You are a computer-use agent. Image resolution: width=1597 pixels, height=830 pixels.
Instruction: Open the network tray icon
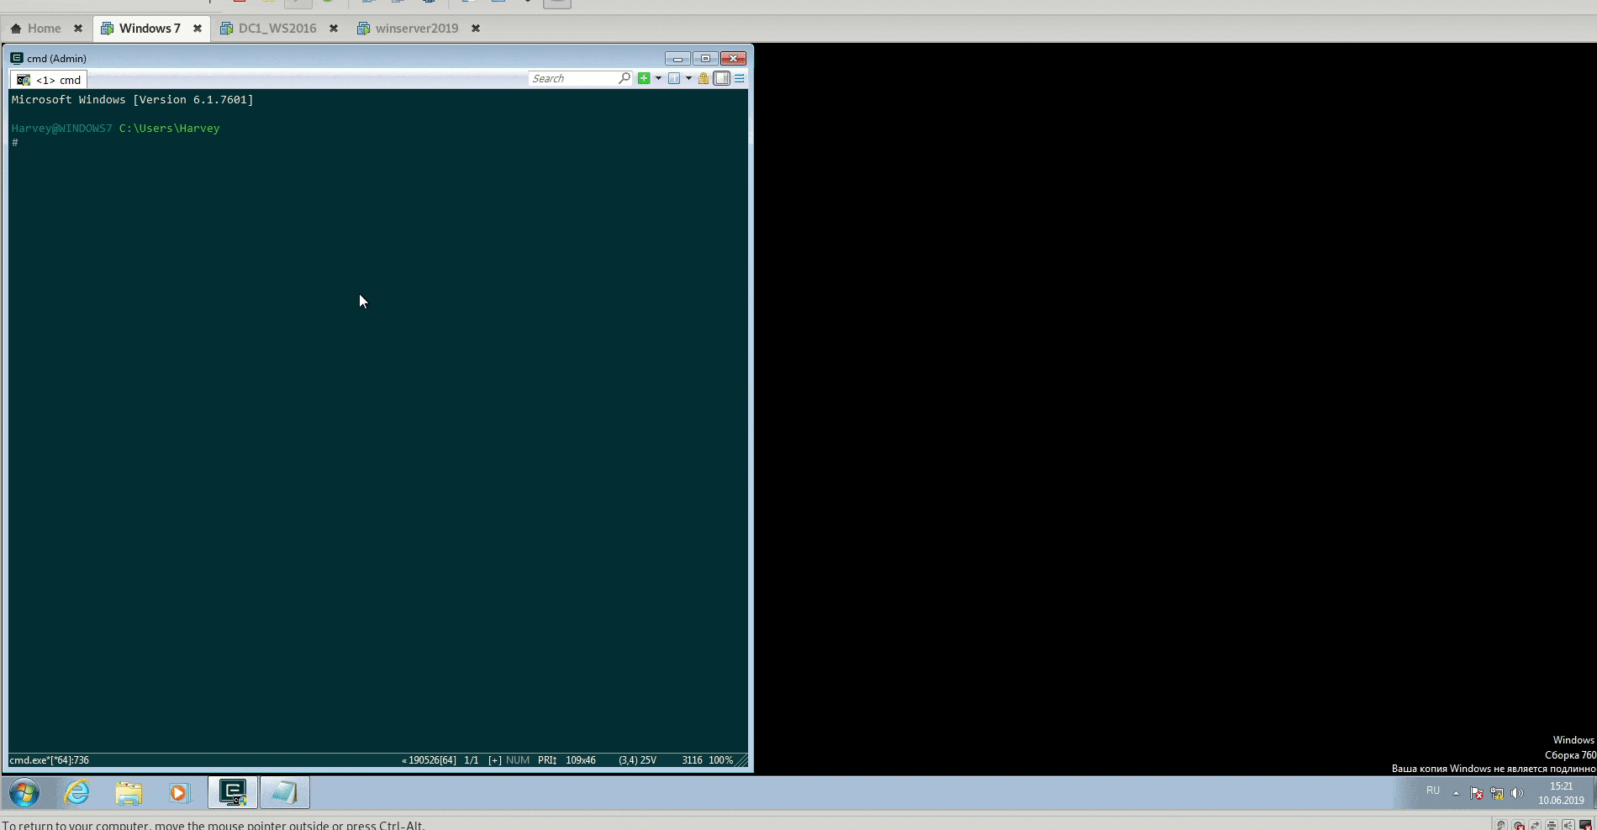(1497, 793)
